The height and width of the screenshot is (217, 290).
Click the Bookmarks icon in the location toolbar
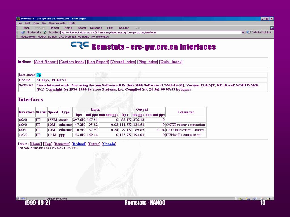23,32
